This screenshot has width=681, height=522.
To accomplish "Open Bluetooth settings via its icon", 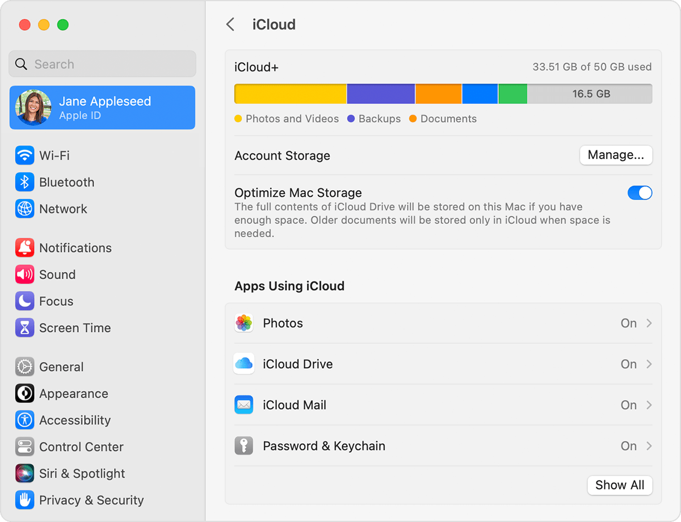I will 24,182.
